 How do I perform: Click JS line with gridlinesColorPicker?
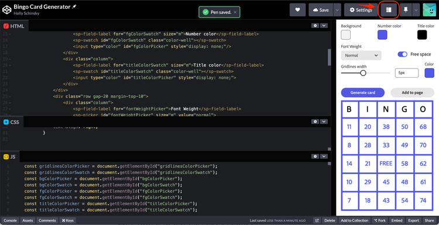click(121, 166)
